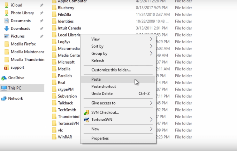This screenshot has height=151, width=237.
Task: Select Mozilla Thunderbird folder in sidebar
Action: click(x=24, y=60)
